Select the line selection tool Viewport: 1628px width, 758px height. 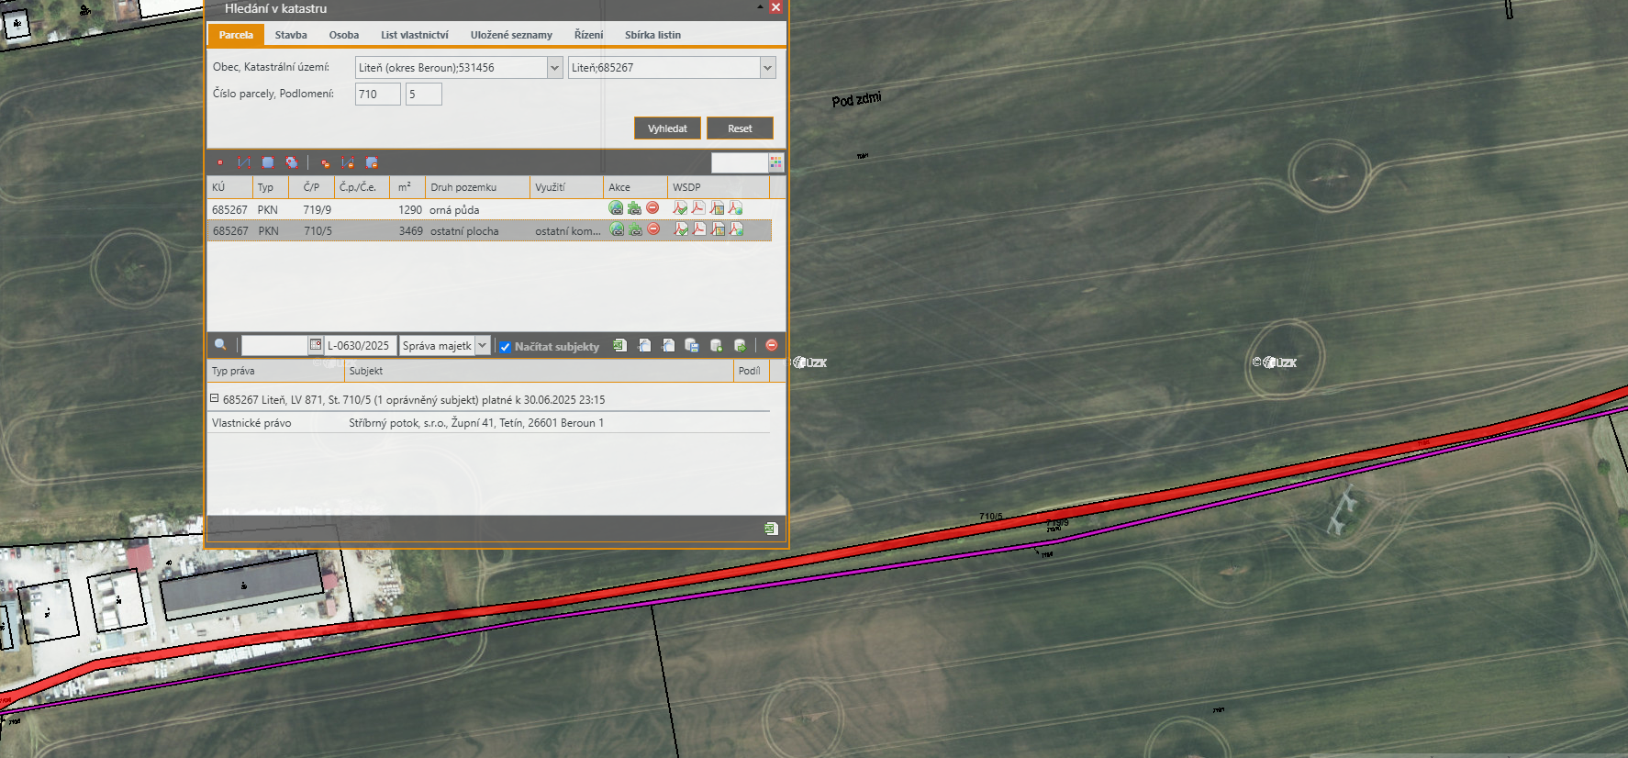244,162
